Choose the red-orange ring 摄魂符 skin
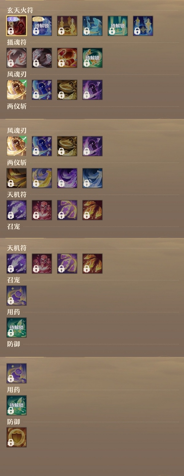 67,58
